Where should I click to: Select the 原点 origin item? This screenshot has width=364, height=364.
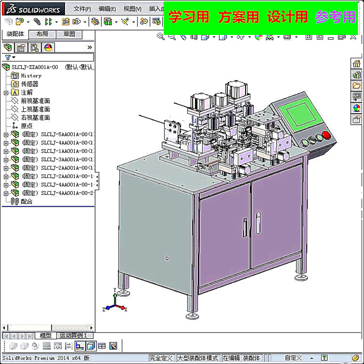click(x=27, y=126)
